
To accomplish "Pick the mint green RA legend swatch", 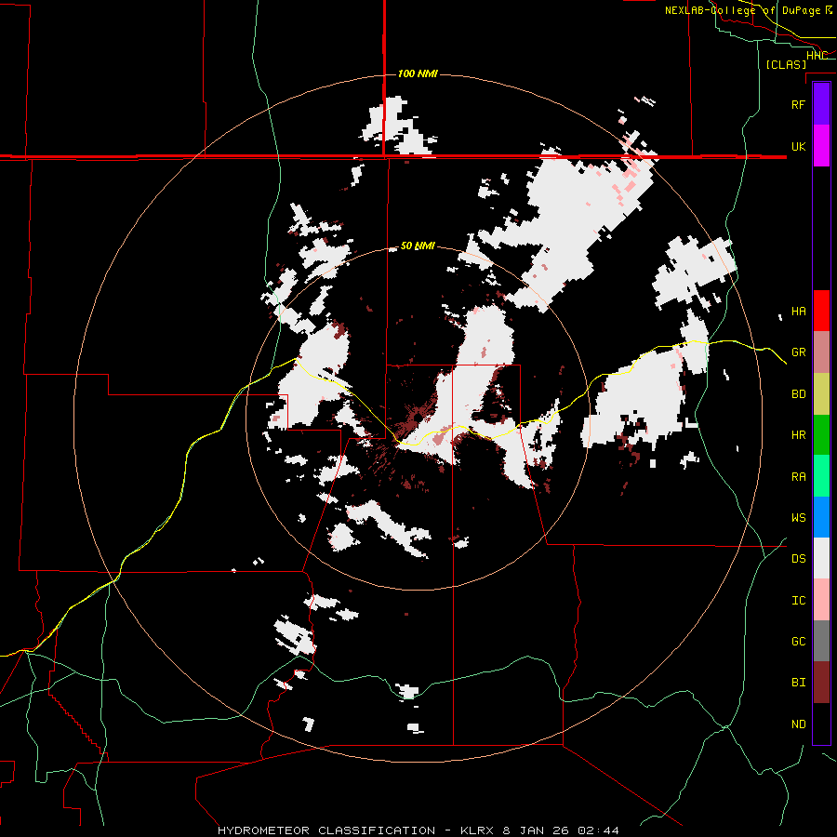I will click(x=821, y=476).
